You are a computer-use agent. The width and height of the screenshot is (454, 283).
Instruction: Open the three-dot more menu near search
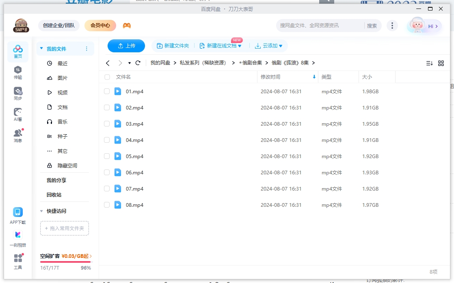click(392, 26)
